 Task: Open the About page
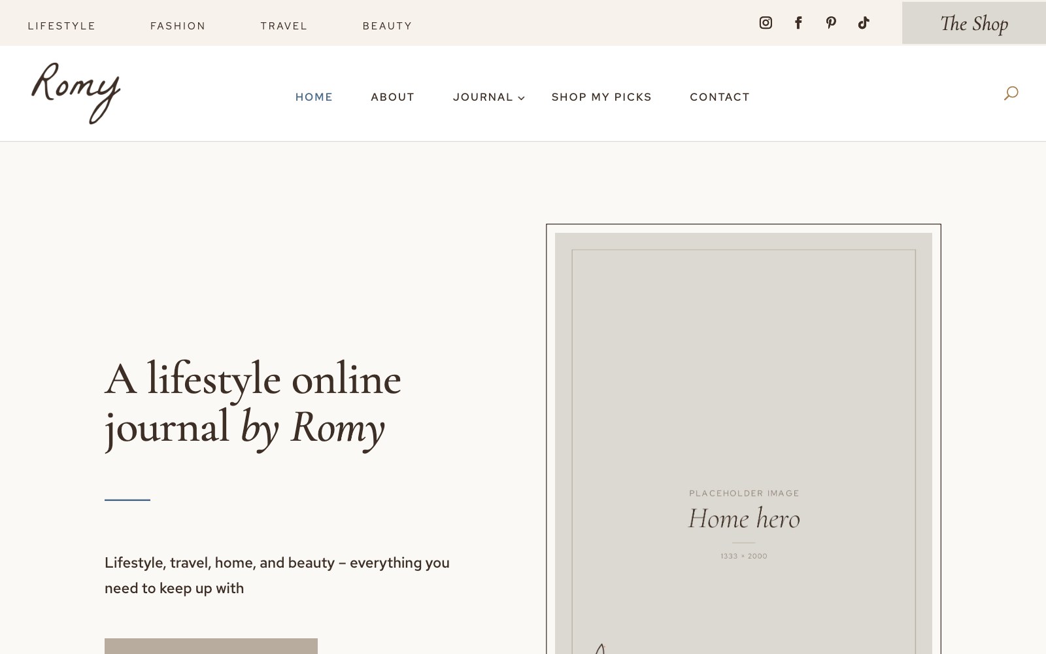(x=392, y=97)
